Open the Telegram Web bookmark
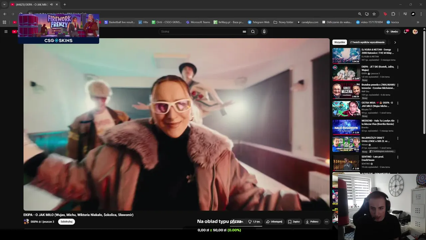426x240 pixels. tap(259, 22)
